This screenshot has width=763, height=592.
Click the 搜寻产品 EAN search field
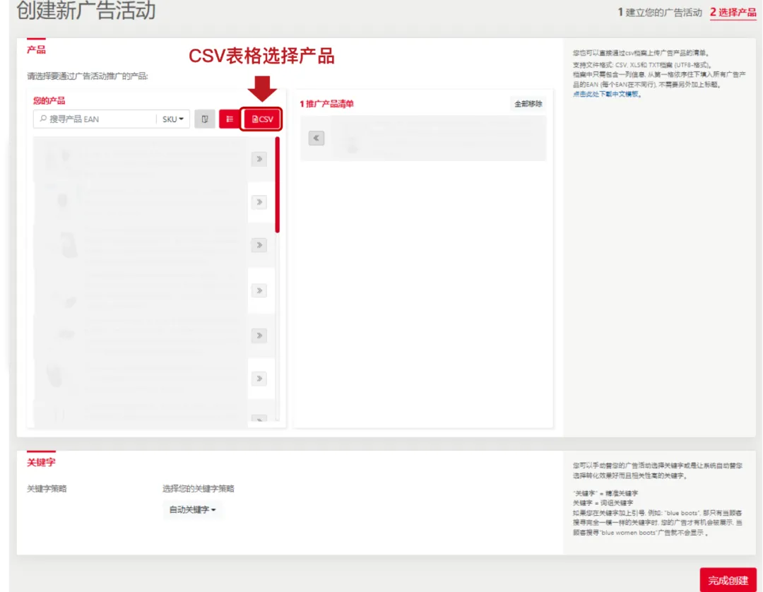click(95, 119)
